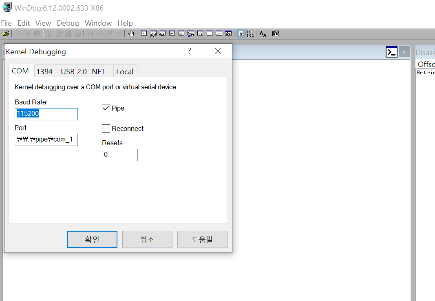Image resolution: width=435 pixels, height=301 pixels.
Task: Open the Debug menu
Action: tap(68, 23)
